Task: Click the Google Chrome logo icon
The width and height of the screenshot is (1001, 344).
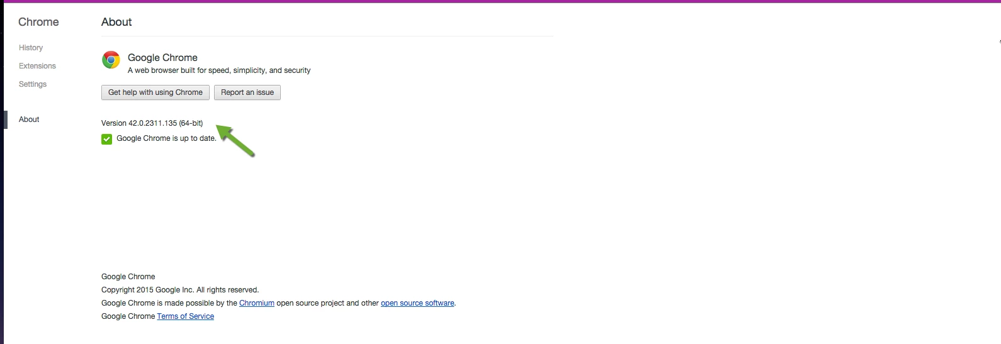Action: coord(111,60)
